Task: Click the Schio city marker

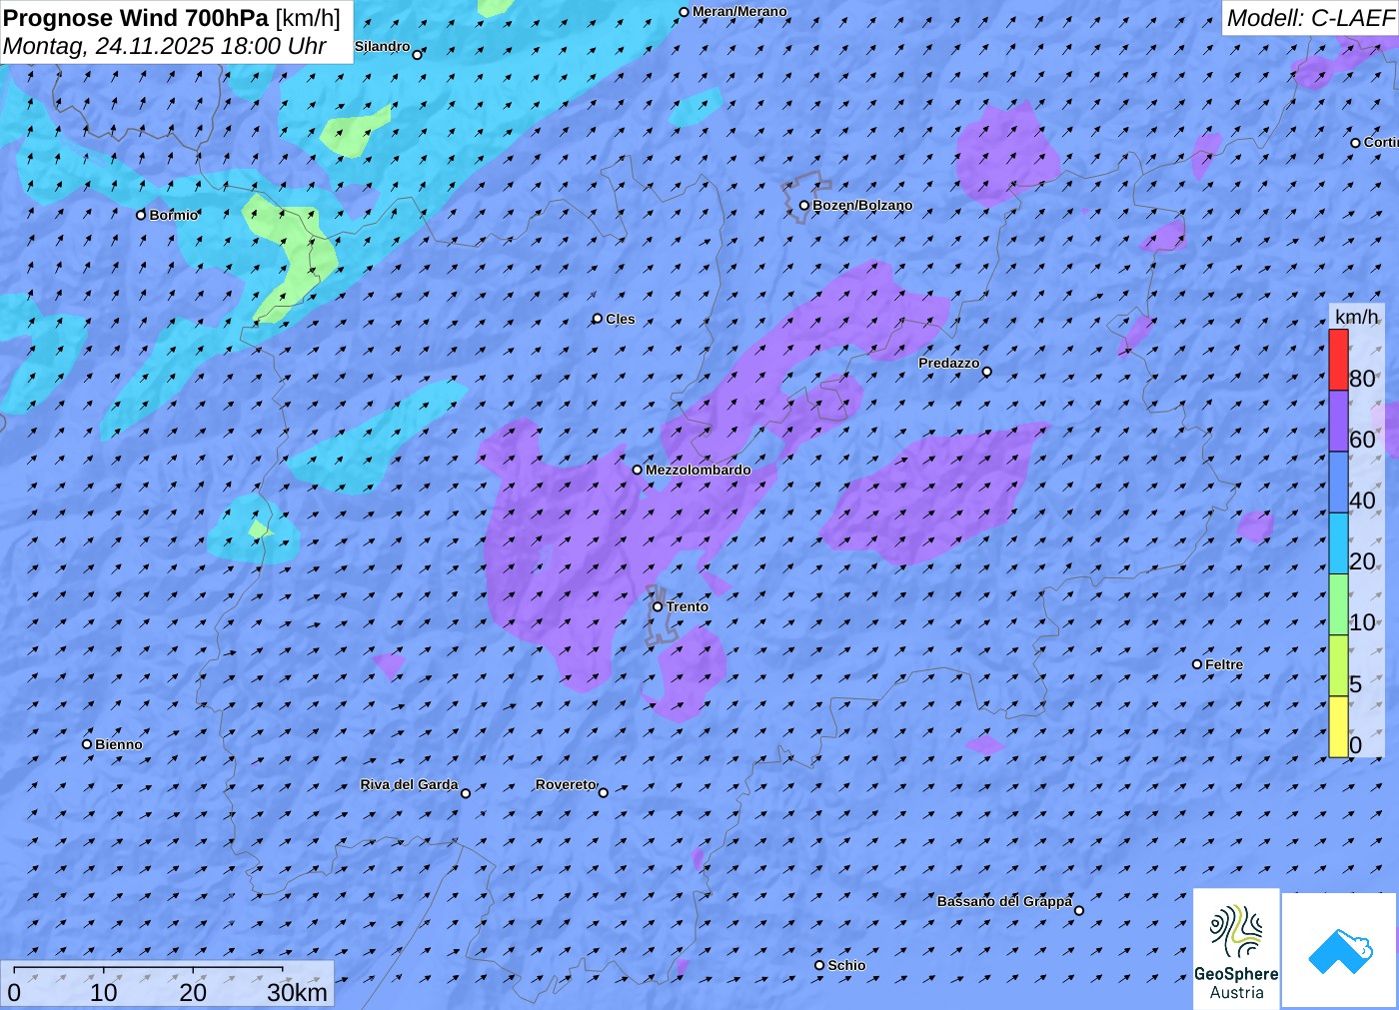Action: point(819,965)
